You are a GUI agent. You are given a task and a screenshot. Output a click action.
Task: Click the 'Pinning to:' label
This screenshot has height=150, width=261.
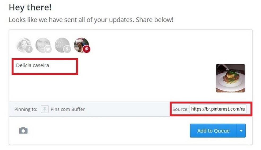26,109
